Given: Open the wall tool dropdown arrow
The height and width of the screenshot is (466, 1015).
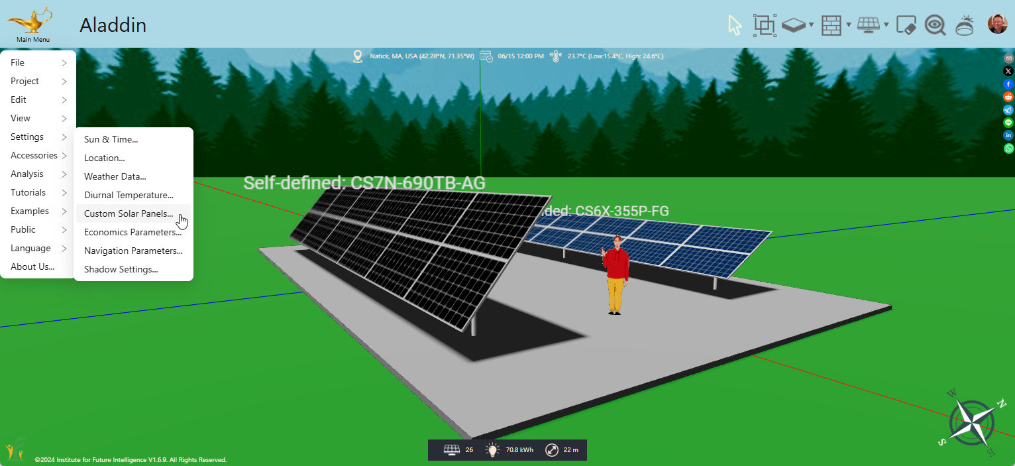Looking at the screenshot, I should [849, 26].
